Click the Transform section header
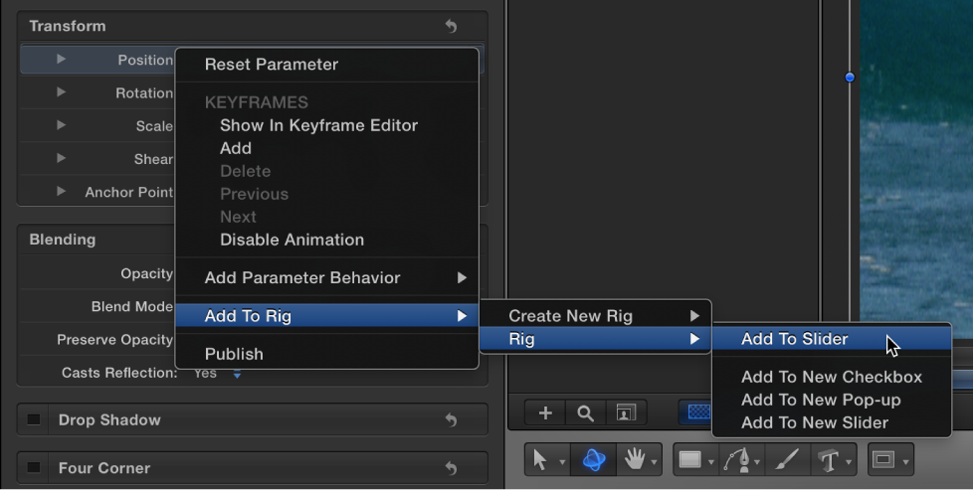The image size is (975, 491). coord(68,26)
